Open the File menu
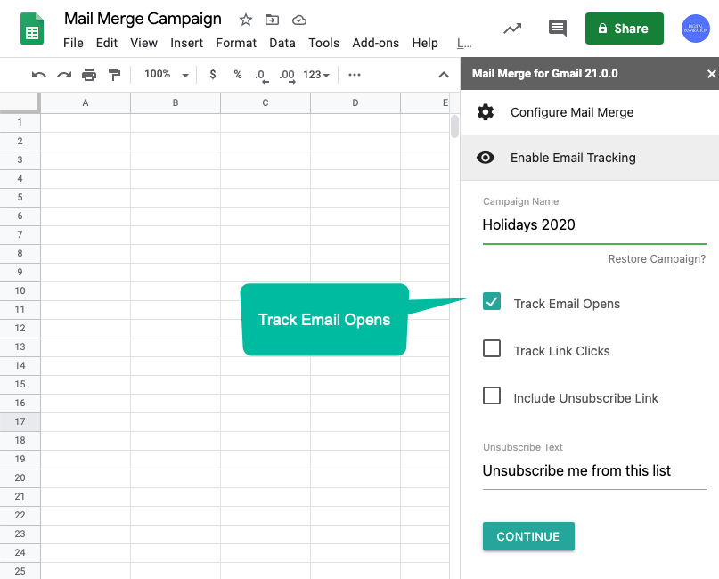719x579 pixels. pyautogui.click(x=73, y=43)
